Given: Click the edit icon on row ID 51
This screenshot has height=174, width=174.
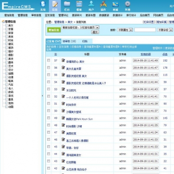Looking at the screenshot, I should (63, 104).
